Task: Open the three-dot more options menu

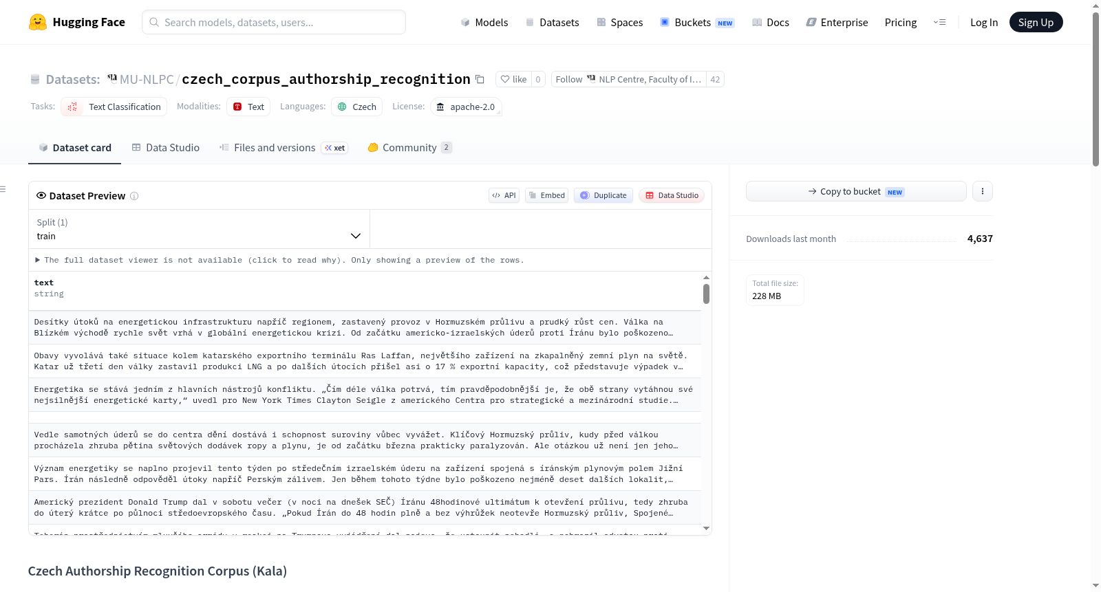Action: [x=982, y=191]
